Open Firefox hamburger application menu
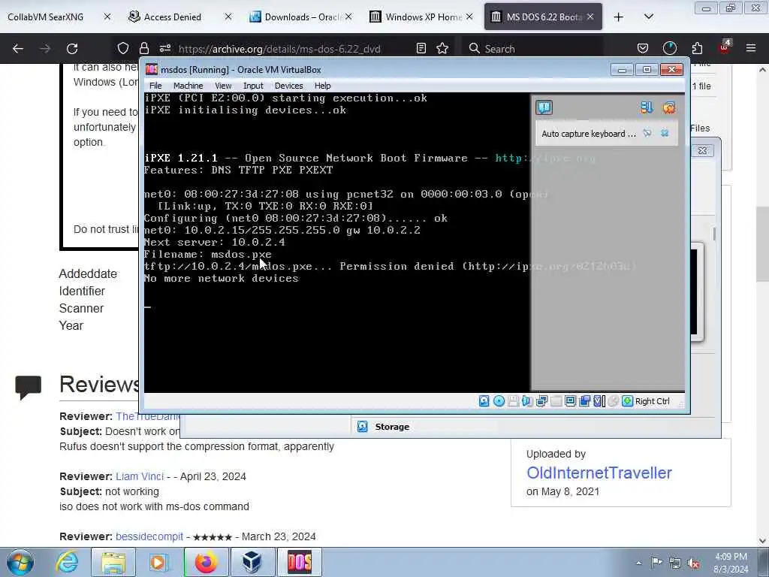Viewport: 769px width, 577px height. [751, 49]
